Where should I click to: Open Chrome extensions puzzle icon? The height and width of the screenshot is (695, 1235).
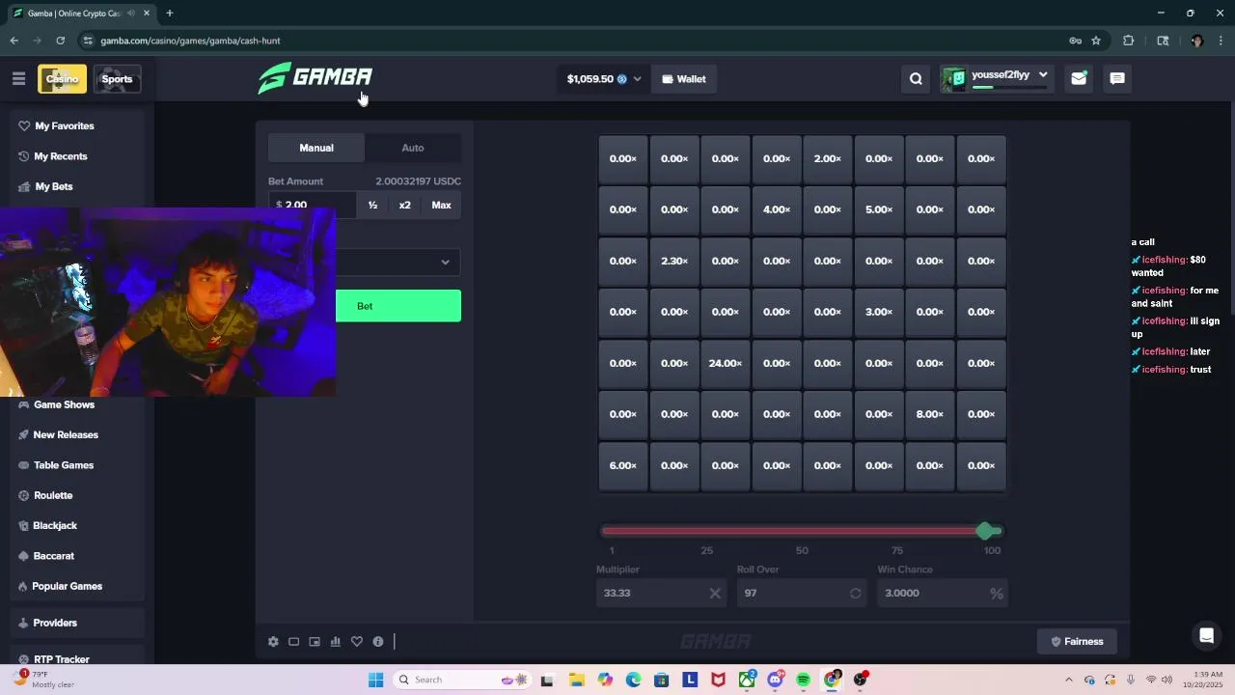coord(1128,41)
